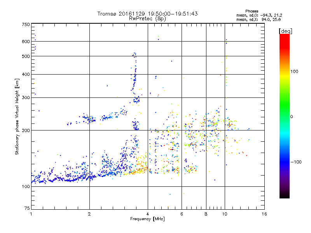Click the plot title "Tromsø 20161129 19:50:00-19:51:43"

click(147, 14)
